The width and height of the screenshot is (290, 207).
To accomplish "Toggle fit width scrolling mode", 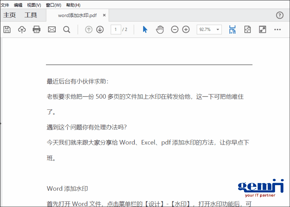I will (233, 30).
